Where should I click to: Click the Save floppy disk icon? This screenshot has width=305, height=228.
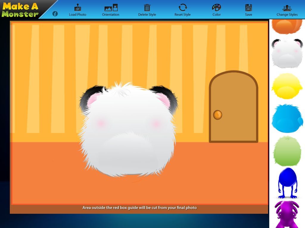point(249,8)
